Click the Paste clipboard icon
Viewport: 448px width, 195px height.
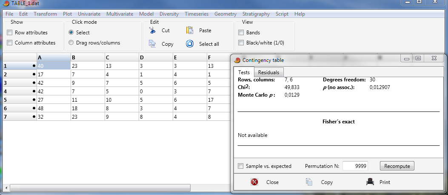[190, 30]
